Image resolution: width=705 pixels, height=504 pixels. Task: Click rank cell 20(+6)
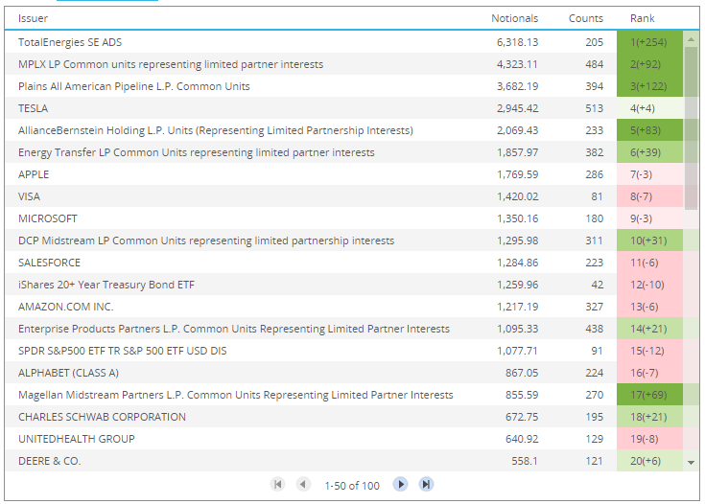tap(649, 461)
